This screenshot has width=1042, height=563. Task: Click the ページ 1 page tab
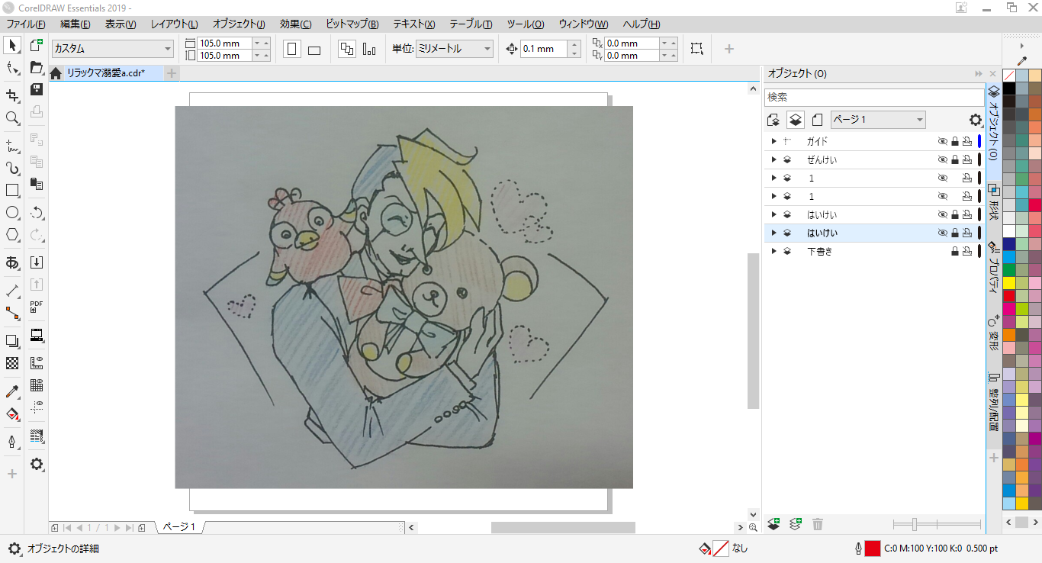pyautogui.click(x=178, y=527)
